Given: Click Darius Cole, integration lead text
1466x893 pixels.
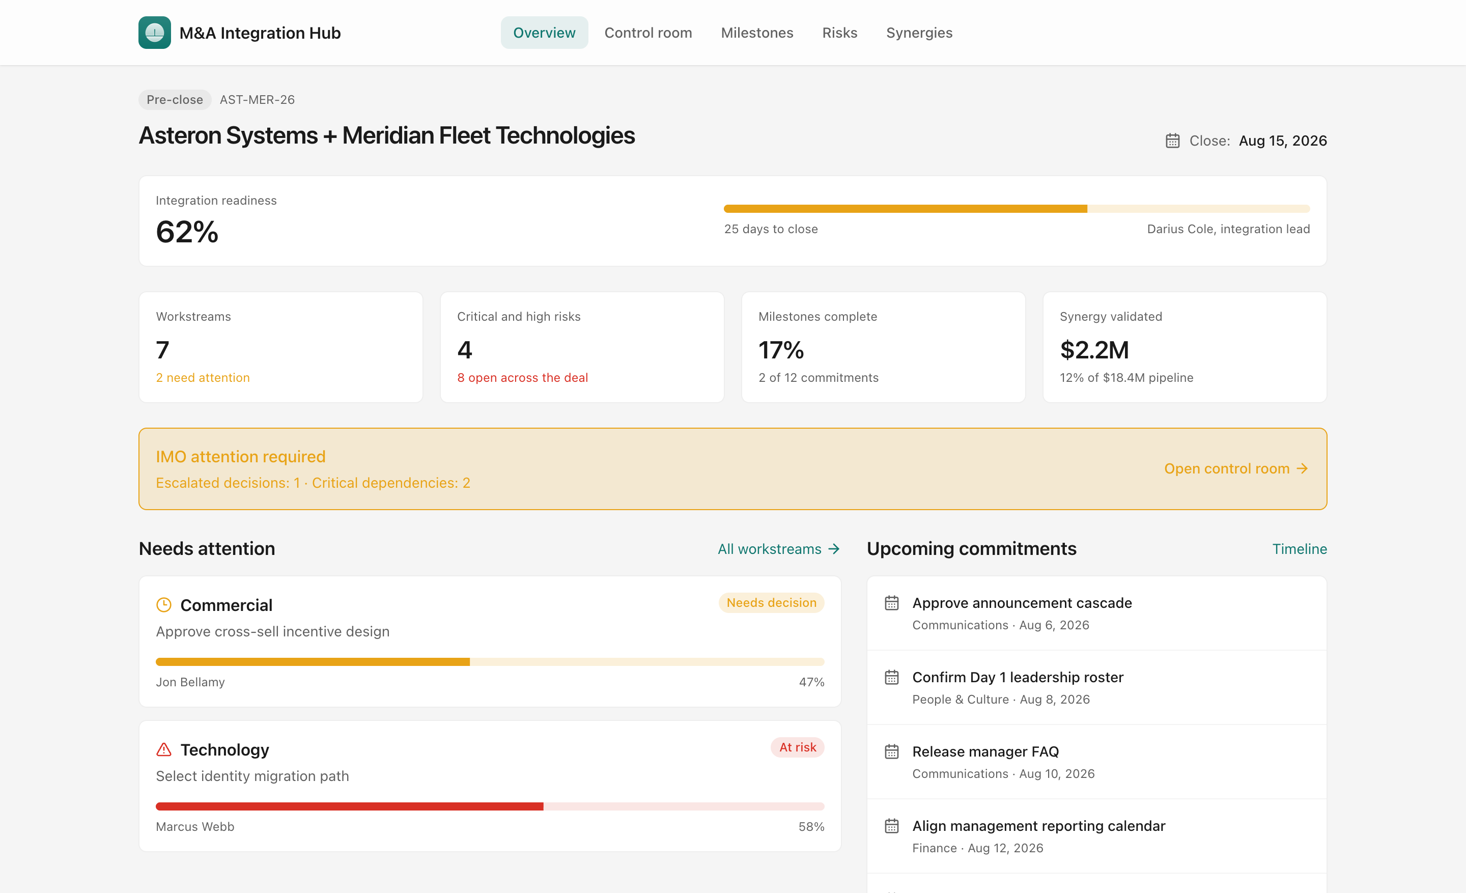Looking at the screenshot, I should point(1229,229).
